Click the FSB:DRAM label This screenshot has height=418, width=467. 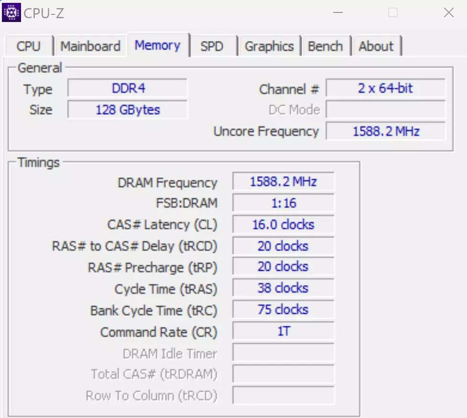tap(187, 203)
